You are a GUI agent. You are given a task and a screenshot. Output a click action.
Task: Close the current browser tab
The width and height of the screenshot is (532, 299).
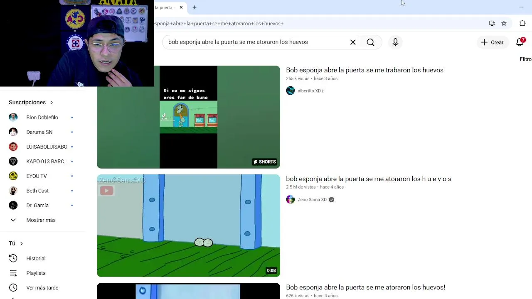pyautogui.click(x=181, y=7)
